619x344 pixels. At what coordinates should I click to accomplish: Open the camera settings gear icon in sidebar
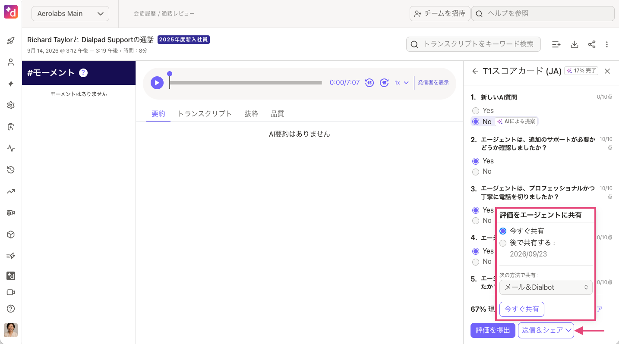(11, 213)
